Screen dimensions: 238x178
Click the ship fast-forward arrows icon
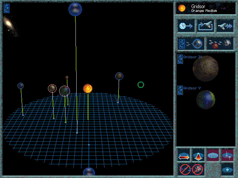click(x=225, y=26)
